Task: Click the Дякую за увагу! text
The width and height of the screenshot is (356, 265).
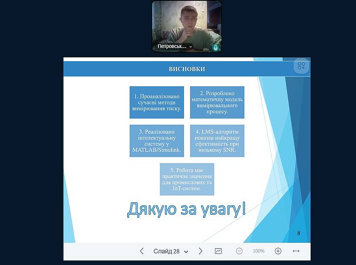Action: coord(186,209)
